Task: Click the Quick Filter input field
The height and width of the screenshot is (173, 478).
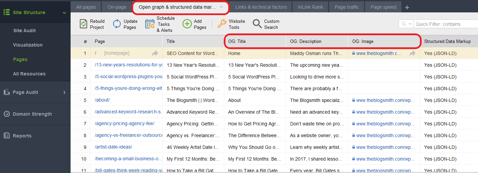Action: click(444, 24)
